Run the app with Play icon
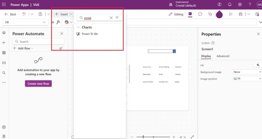The width and height of the screenshot is (262, 139). (x=231, y=14)
